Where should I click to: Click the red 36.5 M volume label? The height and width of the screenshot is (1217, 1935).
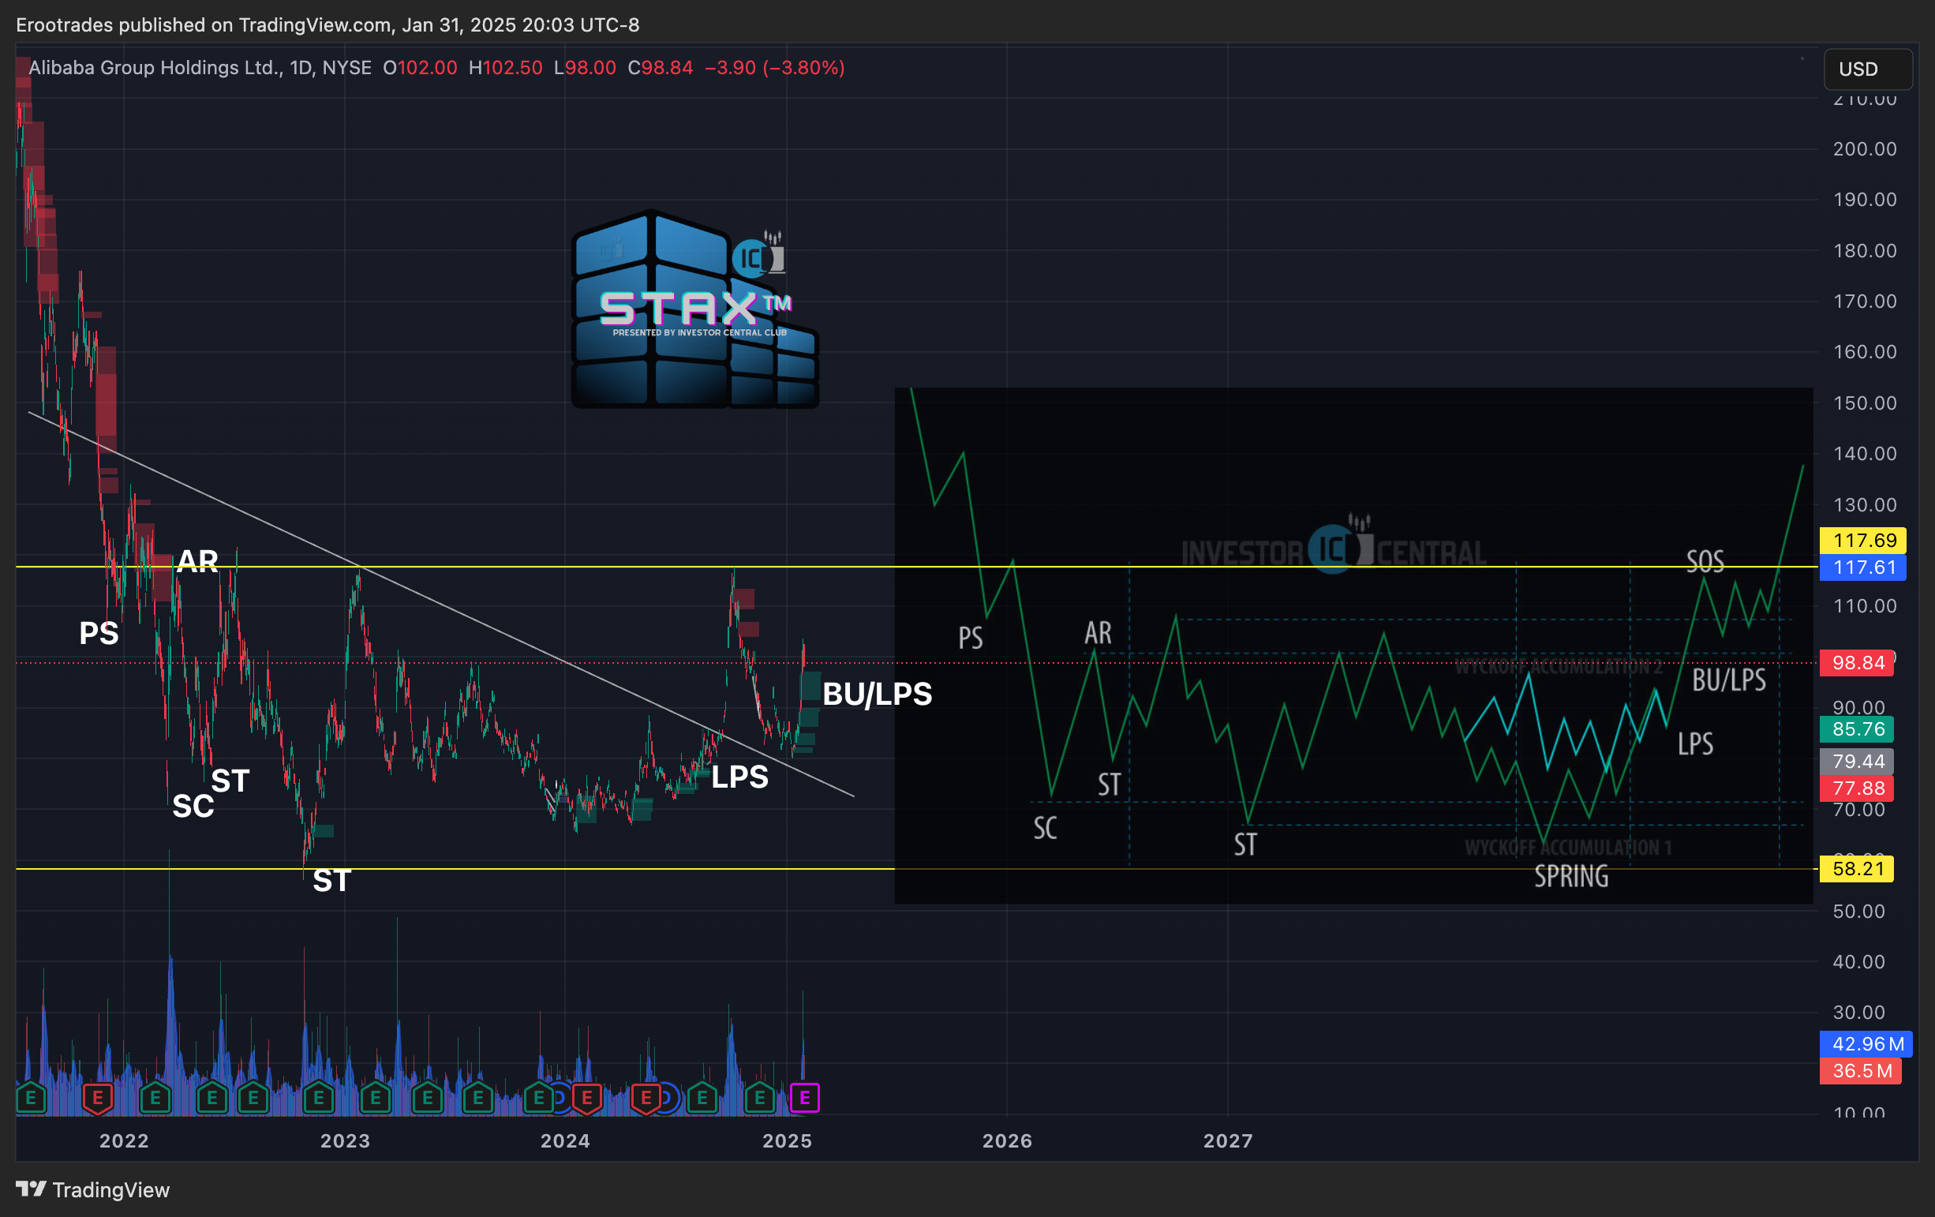[x=1861, y=1071]
